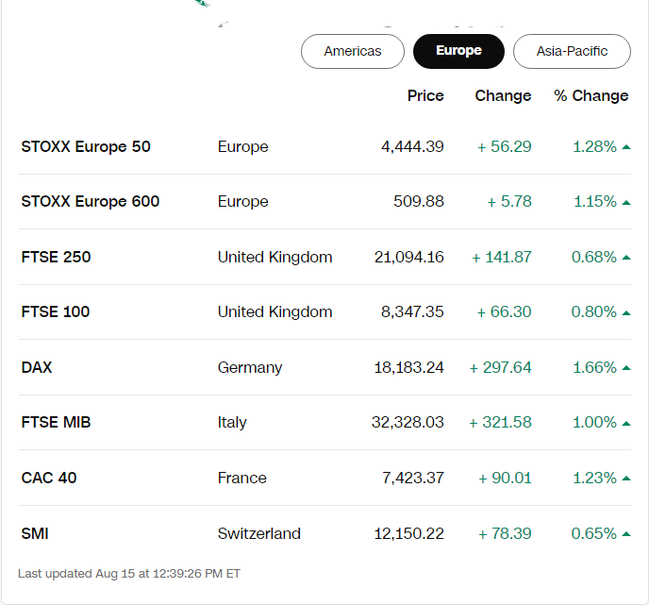
Task: Click the percent change 1.00%
Action: [x=595, y=422]
